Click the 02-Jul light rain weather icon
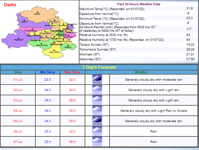Image resolution: width=199 pixels, height=150 pixels. [97, 90]
